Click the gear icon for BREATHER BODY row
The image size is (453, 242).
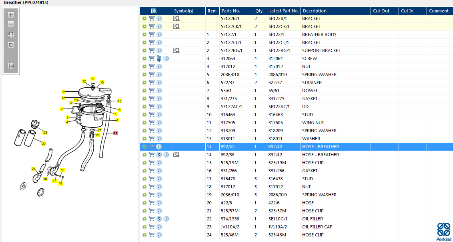coord(144,35)
